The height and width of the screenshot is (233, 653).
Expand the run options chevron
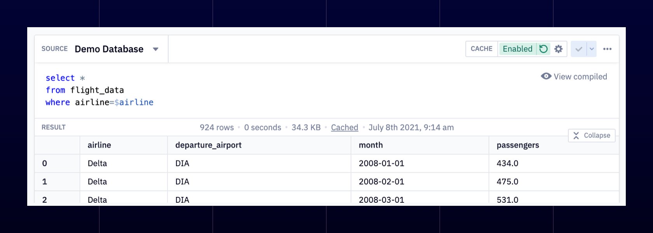592,49
